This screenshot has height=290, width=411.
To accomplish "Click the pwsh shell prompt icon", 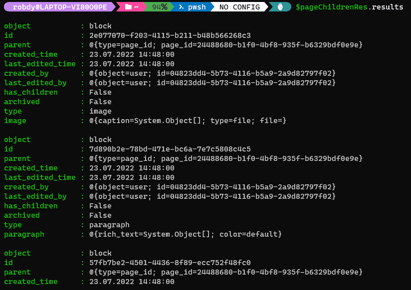I will pos(181,7).
